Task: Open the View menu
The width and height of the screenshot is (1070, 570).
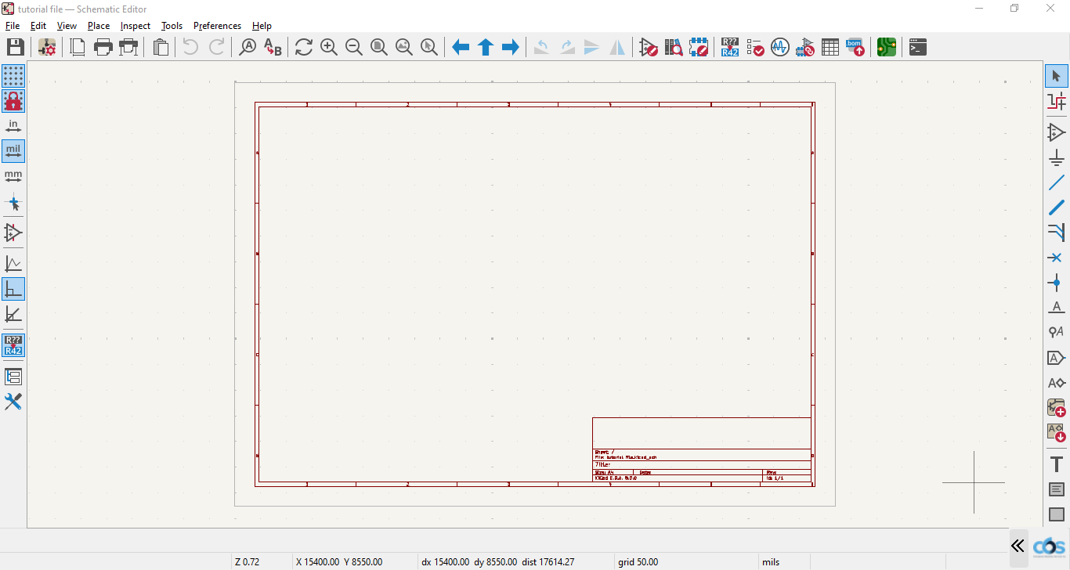Action: click(67, 26)
